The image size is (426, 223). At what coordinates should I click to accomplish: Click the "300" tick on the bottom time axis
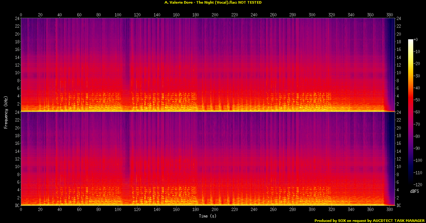coord(312,210)
